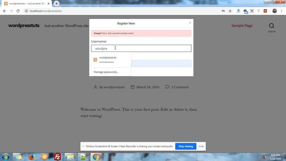Click Stop sharing button

tap(186, 146)
